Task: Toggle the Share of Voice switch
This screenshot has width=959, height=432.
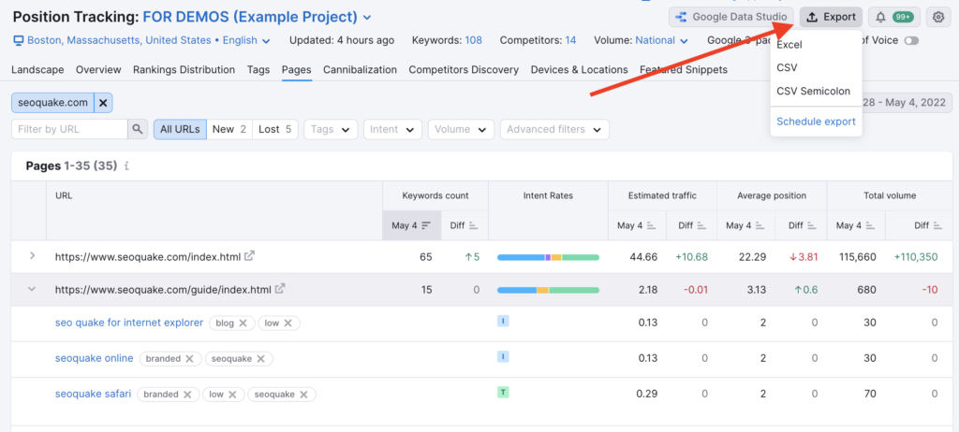Action: click(x=911, y=40)
